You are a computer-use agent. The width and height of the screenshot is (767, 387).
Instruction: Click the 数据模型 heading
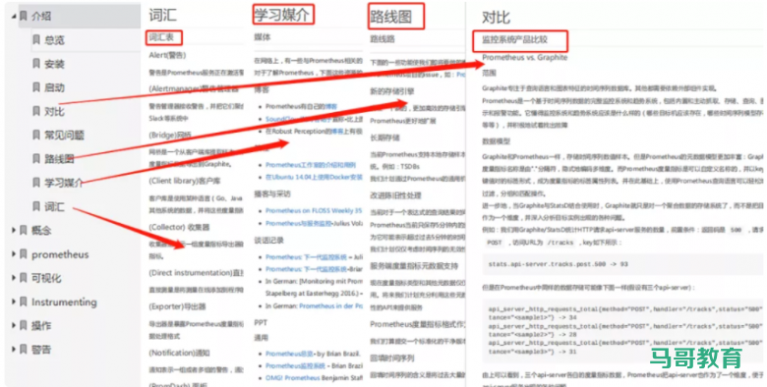pyautogui.click(x=496, y=141)
